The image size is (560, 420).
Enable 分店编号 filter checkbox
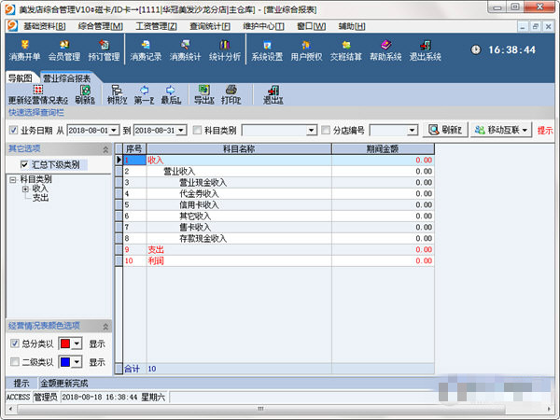click(326, 130)
